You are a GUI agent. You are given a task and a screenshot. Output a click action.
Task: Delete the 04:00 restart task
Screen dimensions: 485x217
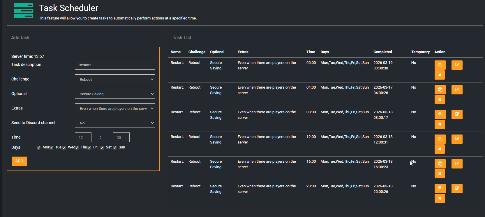(x=440, y=100)
